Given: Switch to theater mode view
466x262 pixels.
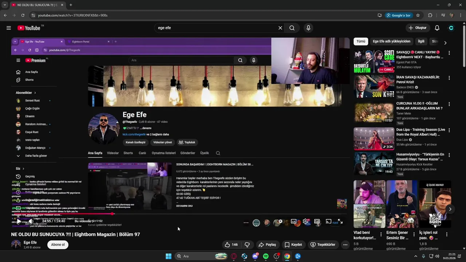Looking at the screenshot, I should coord(317,221).
